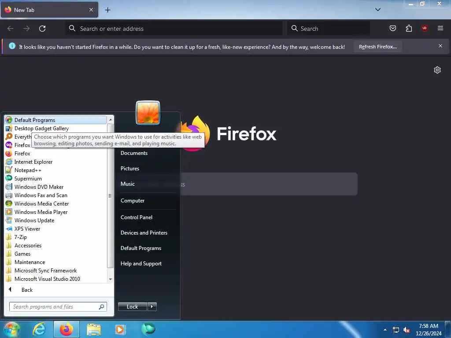The width and height of the screenshot is (451, 338).
Task: Open Help and Support
Action: point(148,264)
